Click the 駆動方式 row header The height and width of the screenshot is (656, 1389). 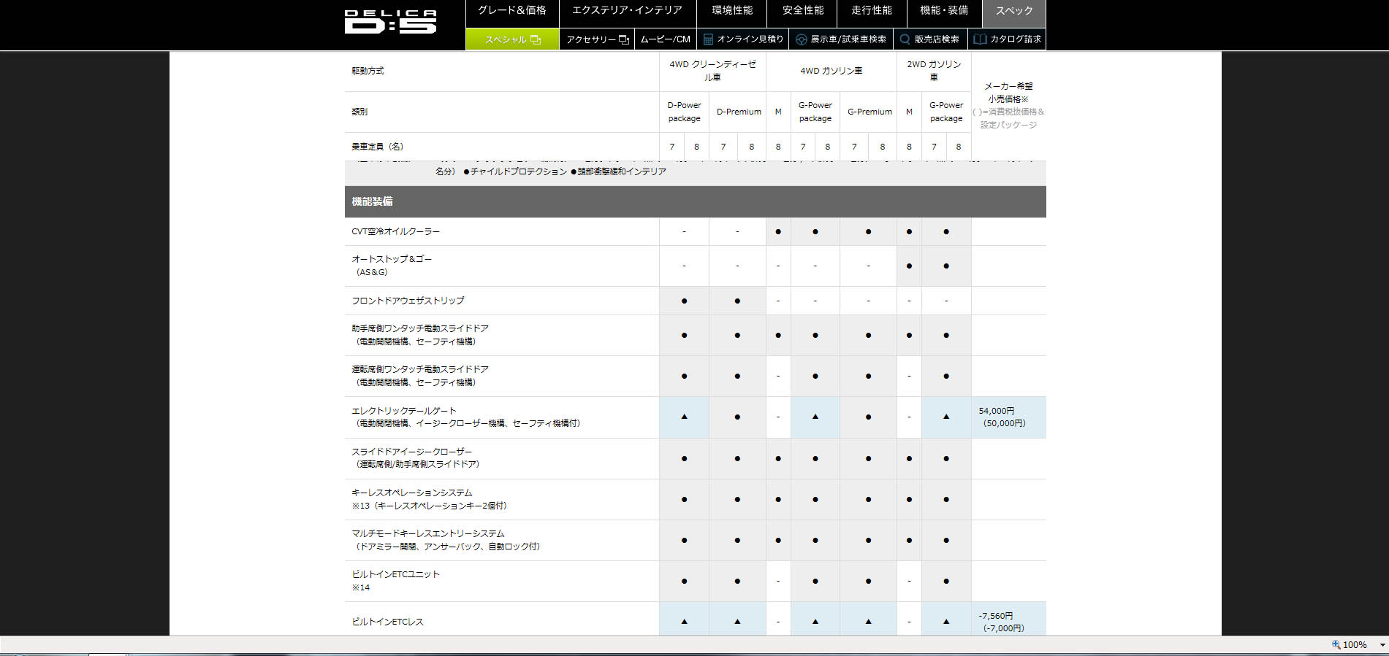click(368, 71)
